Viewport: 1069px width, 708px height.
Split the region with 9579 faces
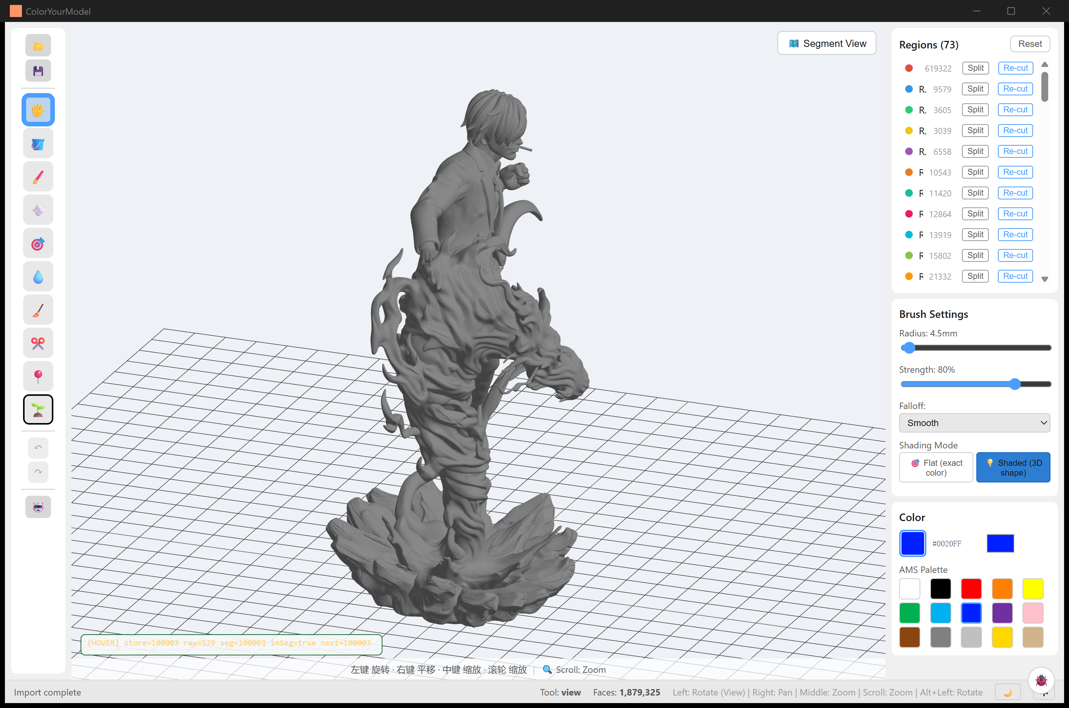coord(975,89)
